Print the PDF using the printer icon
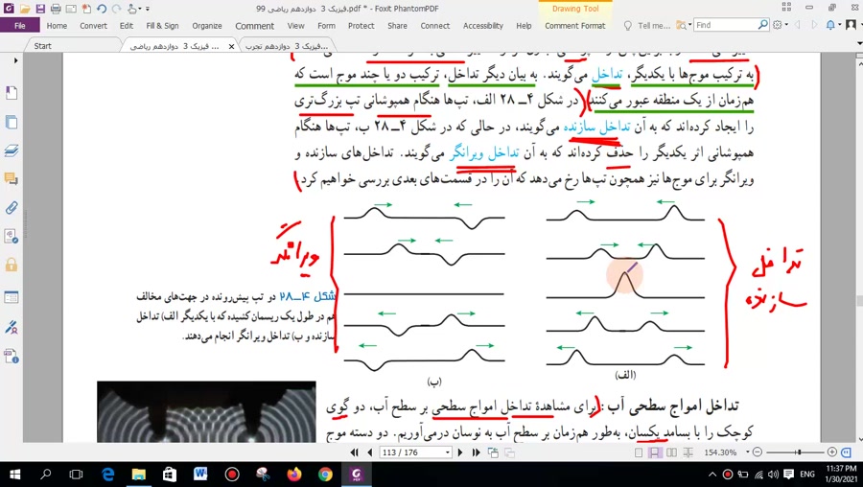 click(56, 9)
